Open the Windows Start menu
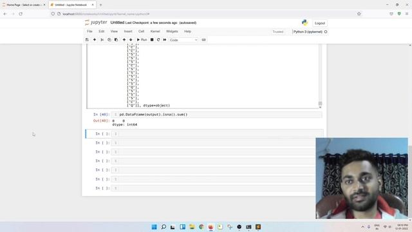 pyautogui.click(x=154, y=227)
